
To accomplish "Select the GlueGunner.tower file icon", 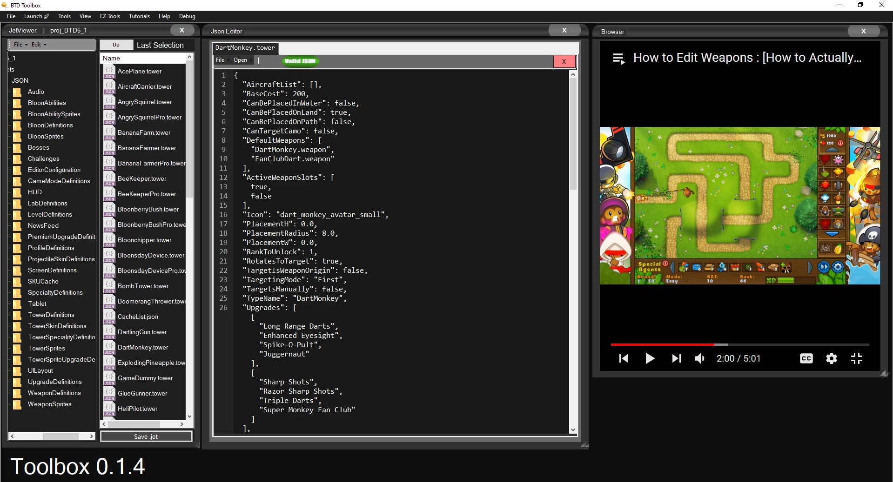I will click(x=109, y=393).
